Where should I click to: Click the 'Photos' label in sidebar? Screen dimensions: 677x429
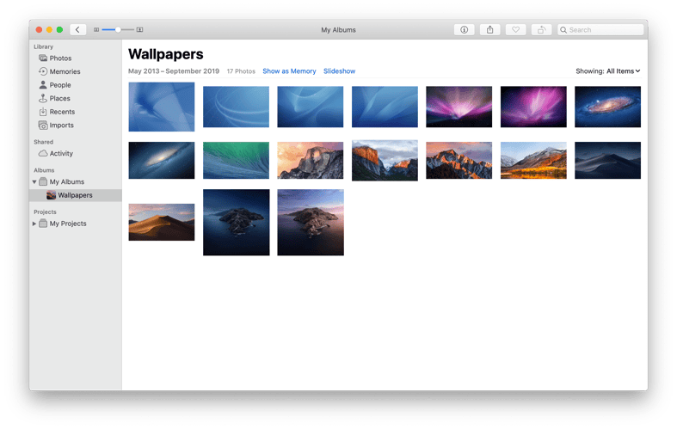(x=60, y=58)
